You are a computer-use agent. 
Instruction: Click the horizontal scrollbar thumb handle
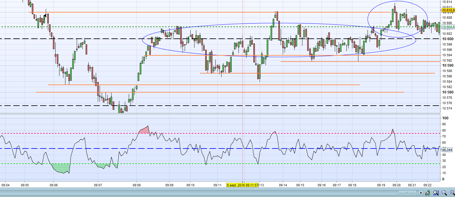[407, 193]
